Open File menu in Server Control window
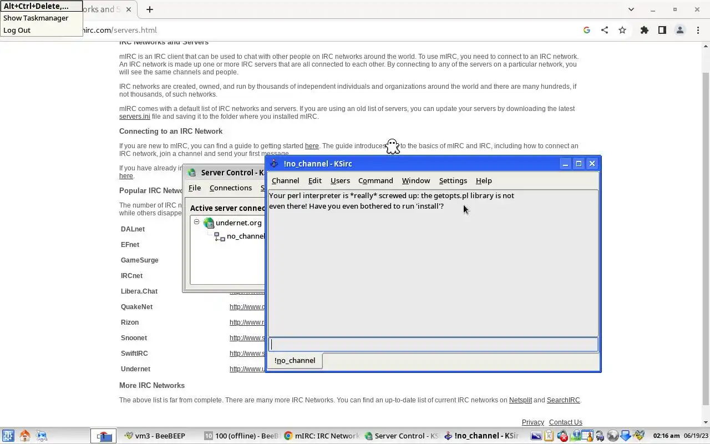This screenshot has height=444, width=710. pos(195,188)
